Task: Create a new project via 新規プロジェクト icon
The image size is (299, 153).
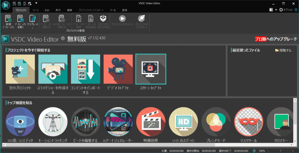Action: [x=9, y=19]
